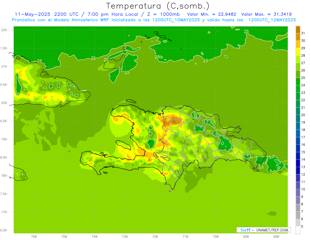
Task: Click the 'Temperatura (C,somb.)' title
Action: point(158,6)
